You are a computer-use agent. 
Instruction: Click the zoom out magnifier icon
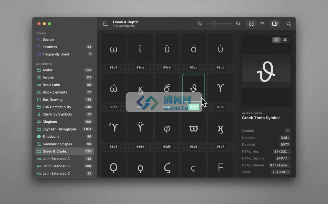[200, 24]
